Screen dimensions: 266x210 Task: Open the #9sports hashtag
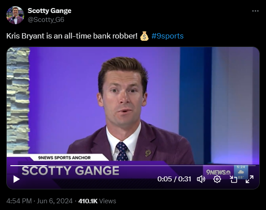point(167,36)
